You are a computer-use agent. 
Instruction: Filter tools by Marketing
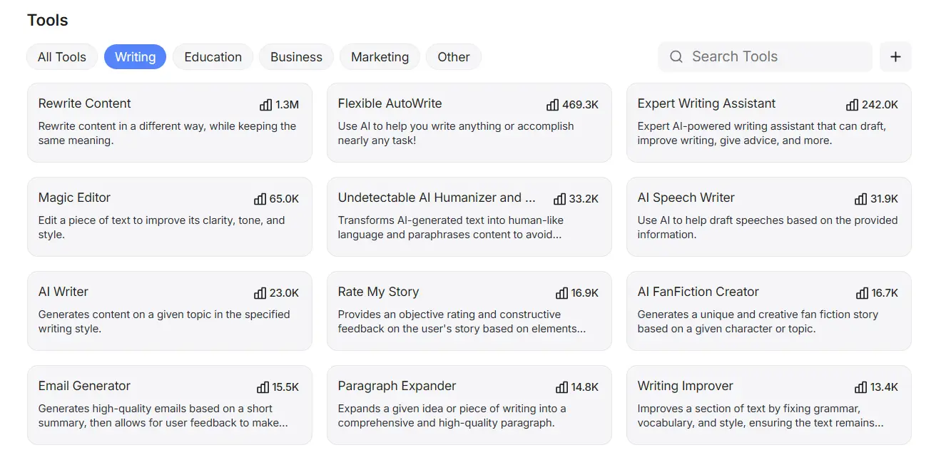(x=380, y=57)
